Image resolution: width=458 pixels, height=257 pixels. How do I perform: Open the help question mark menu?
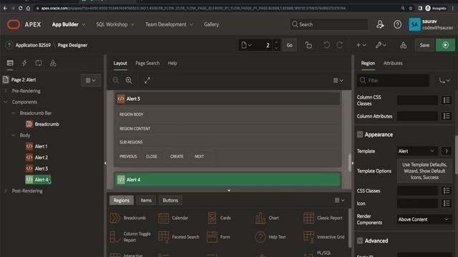[x=397, y=24]
